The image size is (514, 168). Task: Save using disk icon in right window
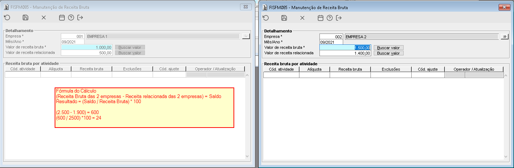pyautogui.click(x=284, y=18)
